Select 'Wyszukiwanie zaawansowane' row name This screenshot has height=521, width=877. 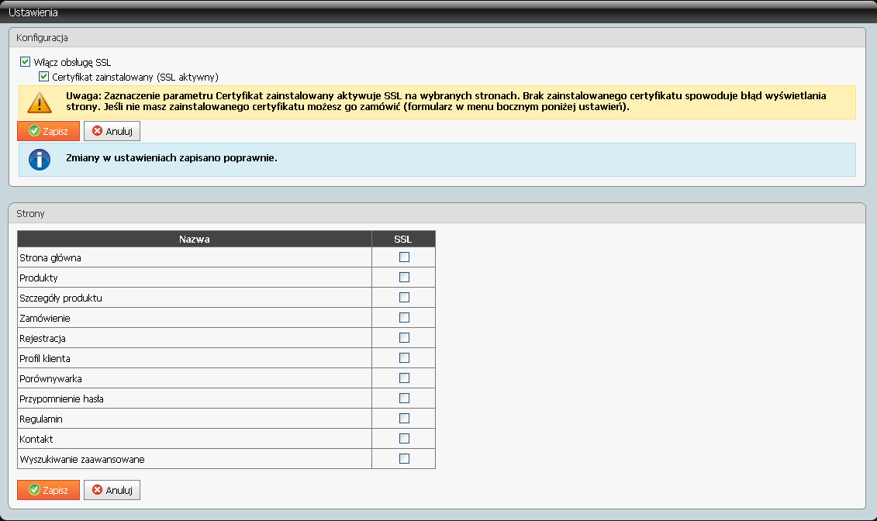click(x=82, y=459)
